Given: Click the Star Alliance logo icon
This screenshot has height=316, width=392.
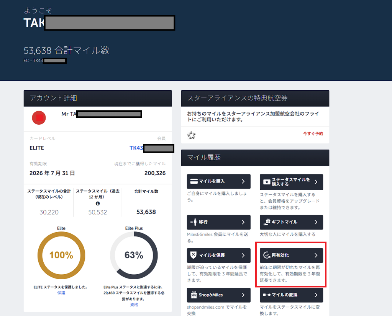Looking at the screenshot, I should click(192, 135).
